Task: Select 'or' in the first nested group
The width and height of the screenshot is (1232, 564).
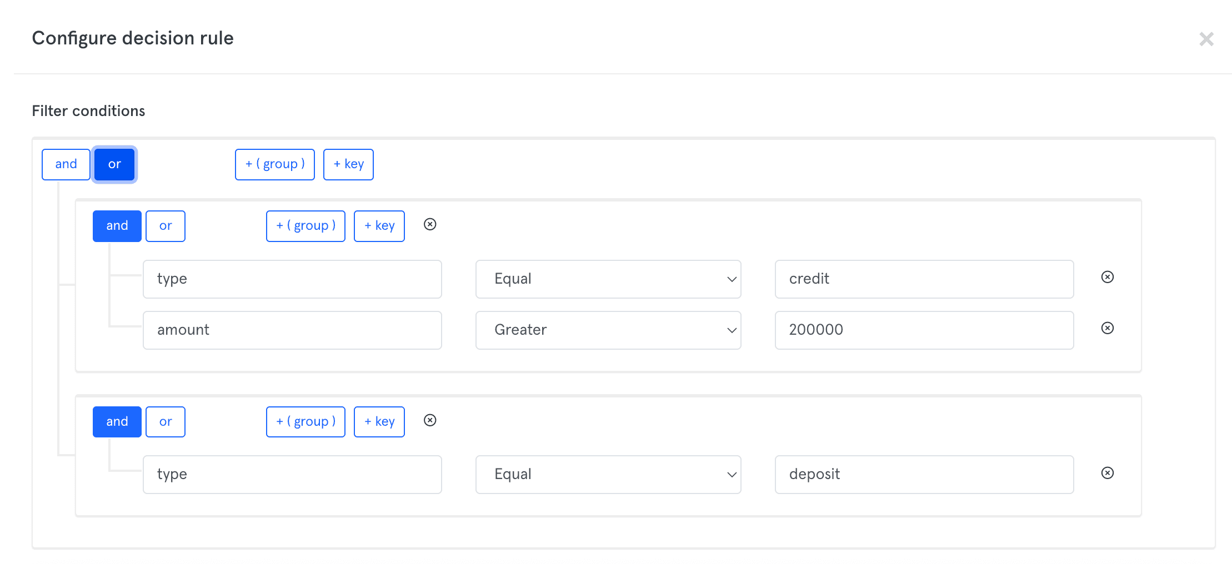Action: [x=166, y=226]
